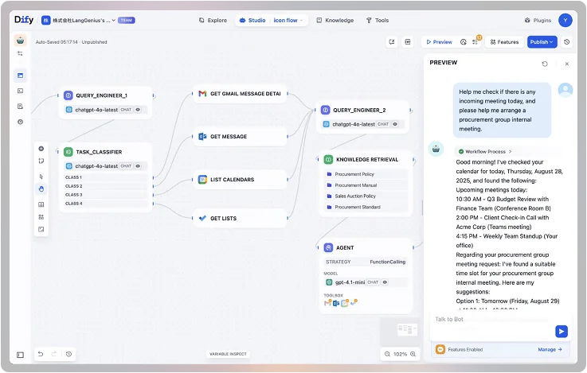Click the Features button
Image resolution: width=587 pixels, height=373 pixels.
[x=504, y=42]
